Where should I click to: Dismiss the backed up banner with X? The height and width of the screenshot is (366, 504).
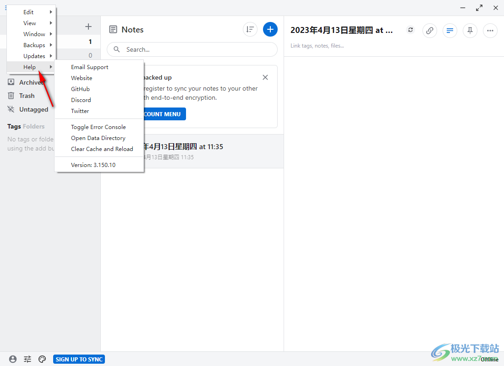[x=265, y=77]
